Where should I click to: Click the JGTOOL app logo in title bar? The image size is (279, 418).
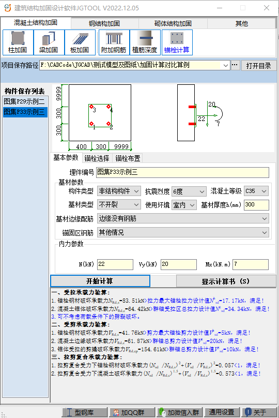7,8
